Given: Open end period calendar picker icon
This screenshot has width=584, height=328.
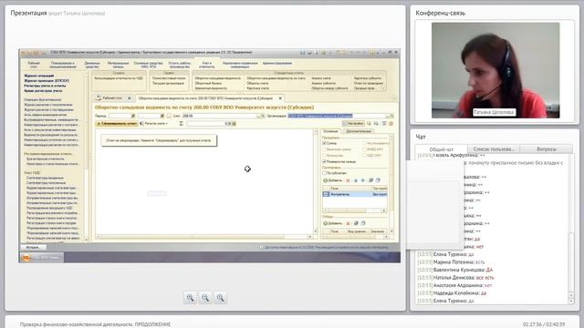Looking at the screenshot, I should point(162,116).
